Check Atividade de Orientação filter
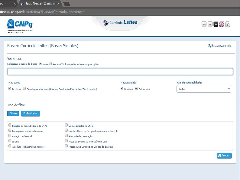The width and height of the screenshot is (240, 180). (66, 136)
